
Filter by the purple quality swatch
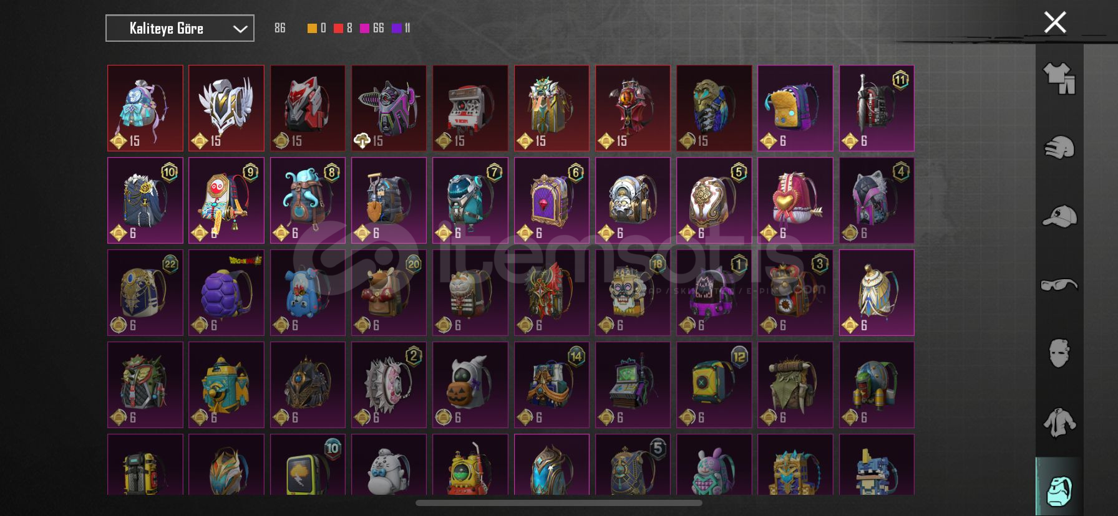point(397,28)
